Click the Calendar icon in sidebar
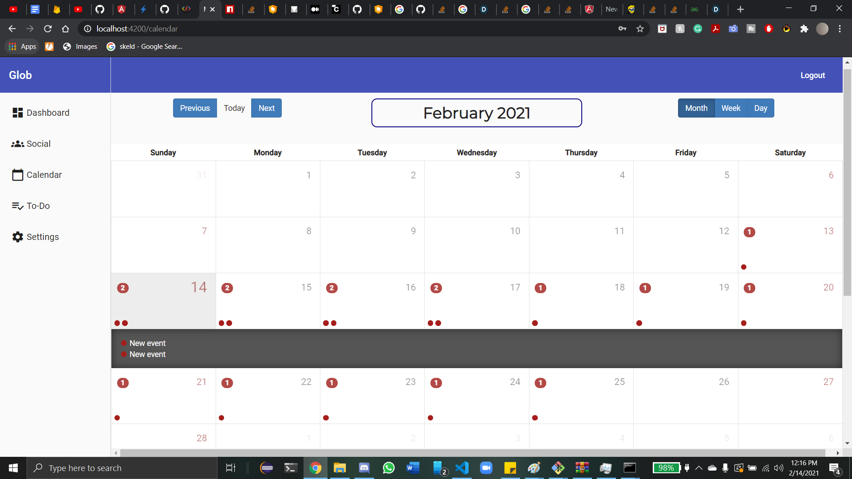852x479 pixels. [18, 175]
